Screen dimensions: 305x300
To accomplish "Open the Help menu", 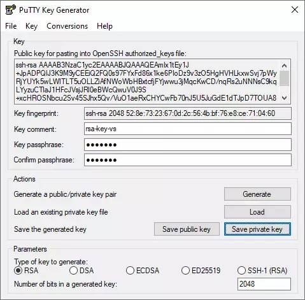I will pyautogui.click(x=104, y=26).
